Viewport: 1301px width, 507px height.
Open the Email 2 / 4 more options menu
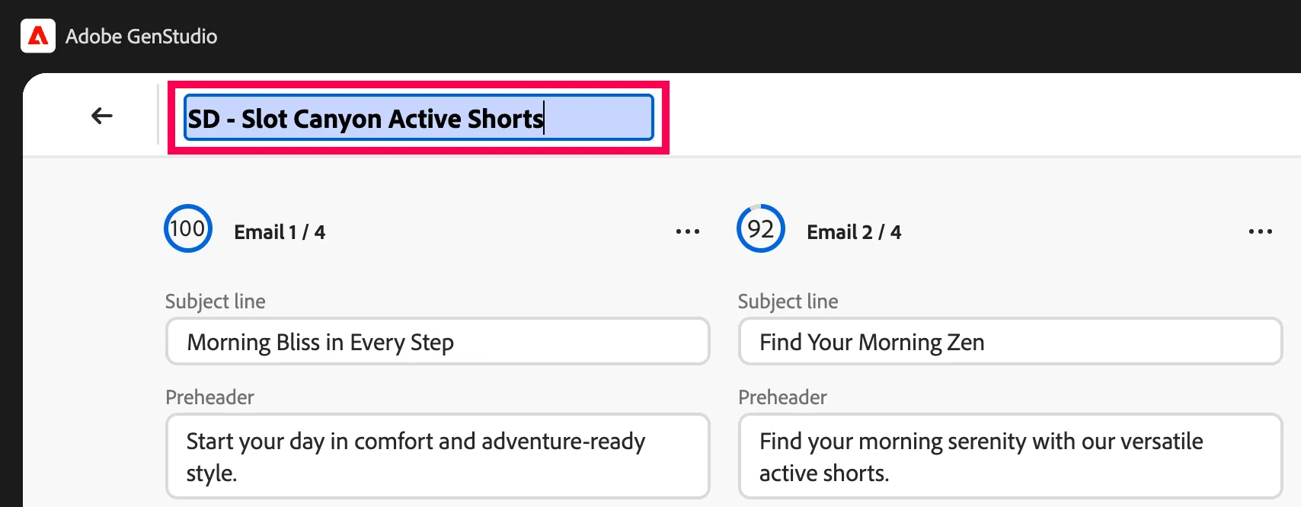[x=1261, y=231]
